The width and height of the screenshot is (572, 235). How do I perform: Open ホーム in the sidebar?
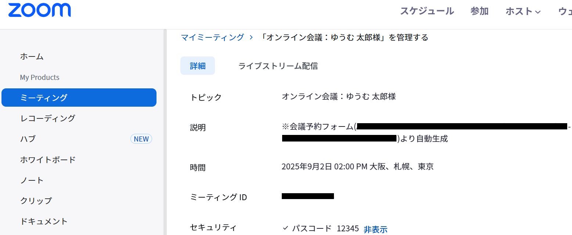coord(32,56)
